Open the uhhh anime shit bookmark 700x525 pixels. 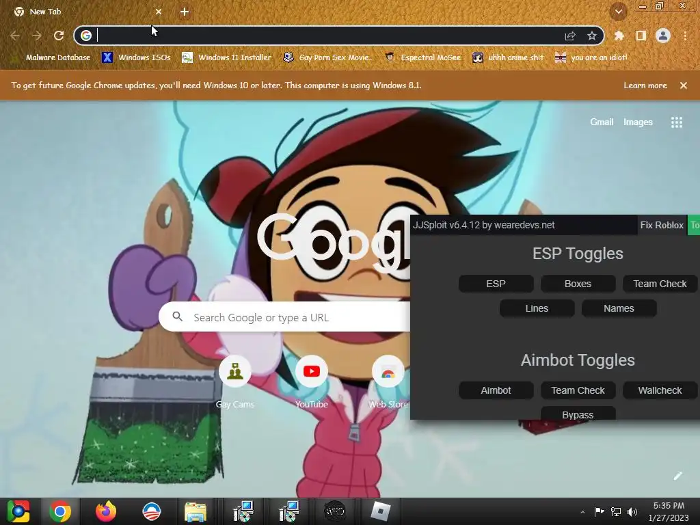508,57
